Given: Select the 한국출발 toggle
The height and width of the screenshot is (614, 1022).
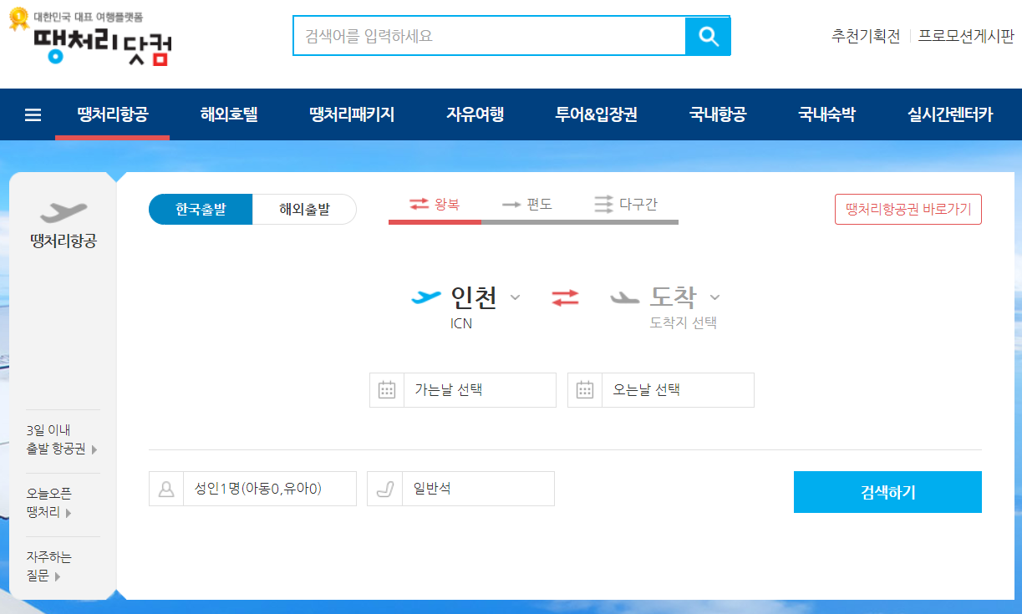Looking at the screenshot, I should click(201, 210).
